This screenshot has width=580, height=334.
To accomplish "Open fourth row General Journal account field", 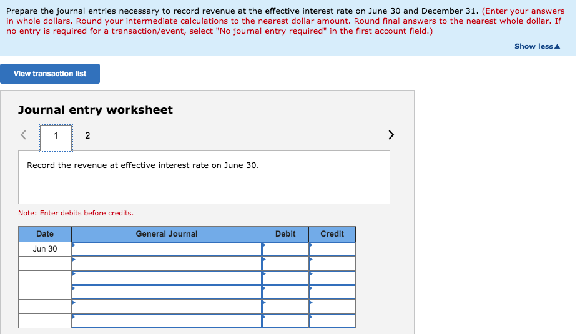I will point(167,292).
